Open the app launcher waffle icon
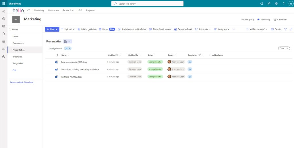Screen dimensions: 294x148 tap(3, 3)
